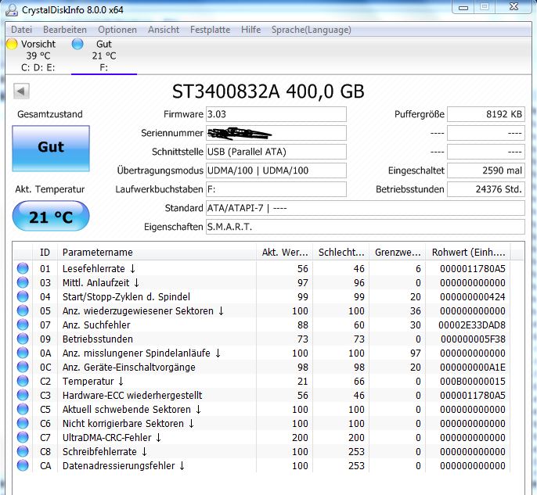This screenshot has height=495, width=537.
Task: Click the redacted Seriennummer field
Action: (x=276, y=133)
